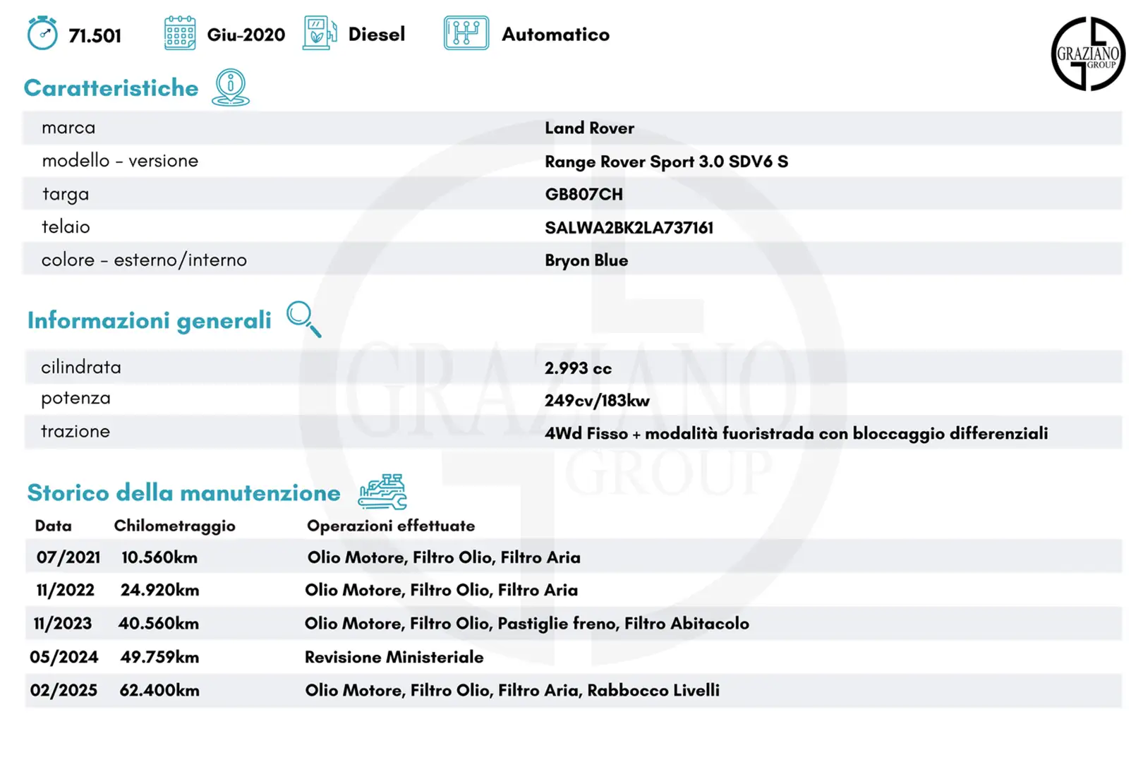Select the Caratteristiche section heading
This screenshot has height=762, width=1143.
(111, 88)
